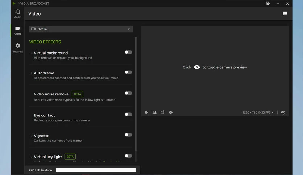Turn on the Virtual key light toggle
Image resolution: width=303 pixels, height=175 pixels.
click(128, 156)
